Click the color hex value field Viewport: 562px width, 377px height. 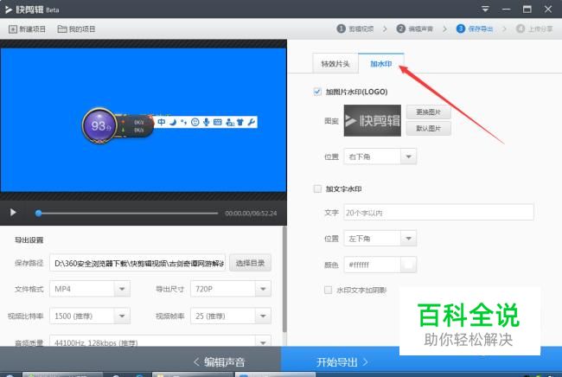click(x=372, y=265)
